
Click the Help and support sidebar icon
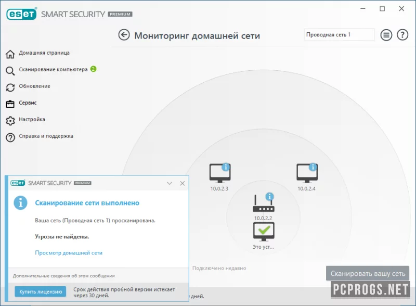click(x=10, y=137)
